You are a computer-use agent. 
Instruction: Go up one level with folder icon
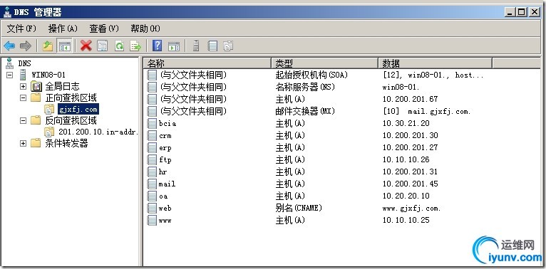(x=47, y=46)
